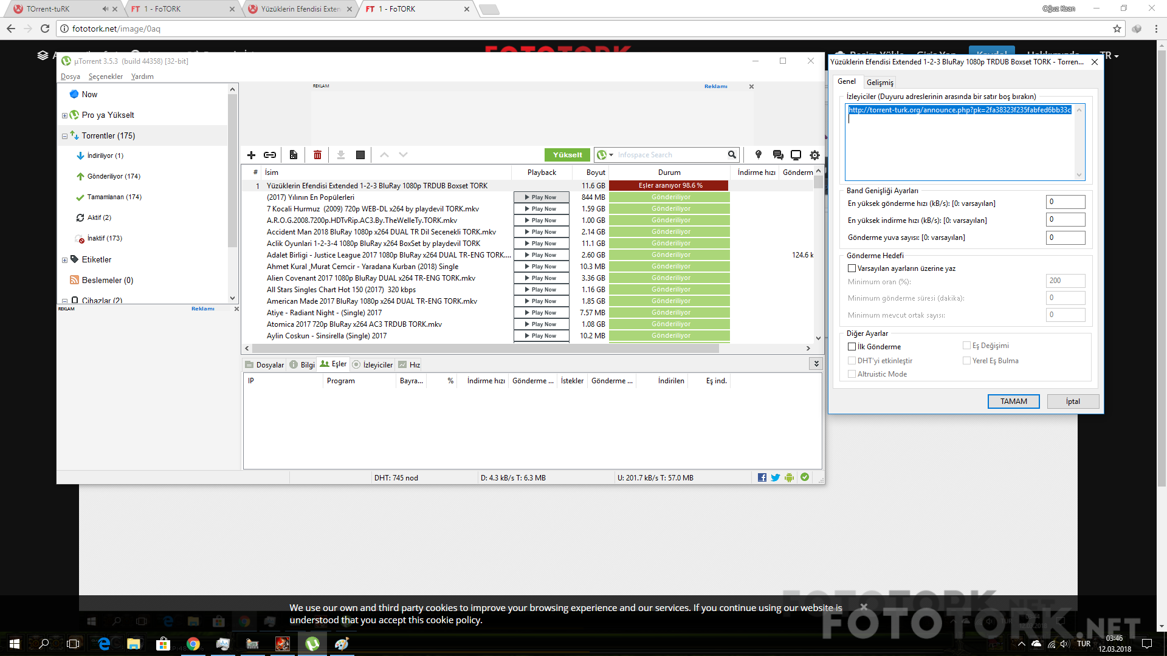Click horizontal scrollbar of torrent list
The height and width of the screenshot is (656, 1167).
tap(485, 349)
